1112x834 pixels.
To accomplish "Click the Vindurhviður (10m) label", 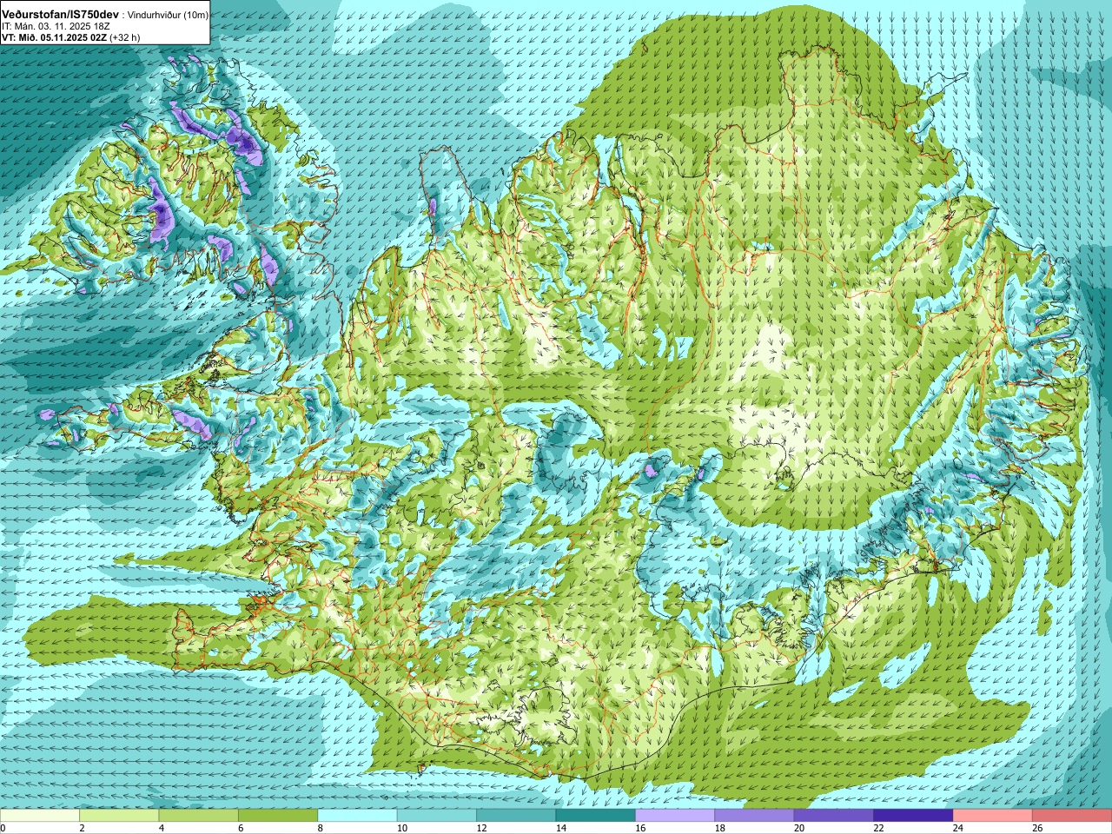I will [x=168, y=16].
